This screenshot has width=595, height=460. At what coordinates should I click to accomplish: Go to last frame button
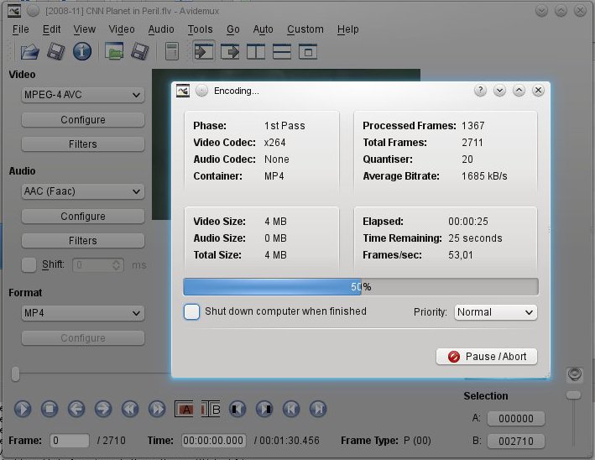pyautogui.click(x=318, y=409)
